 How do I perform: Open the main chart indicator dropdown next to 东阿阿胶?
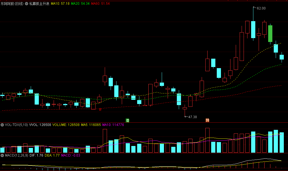[x=27, y=4]
